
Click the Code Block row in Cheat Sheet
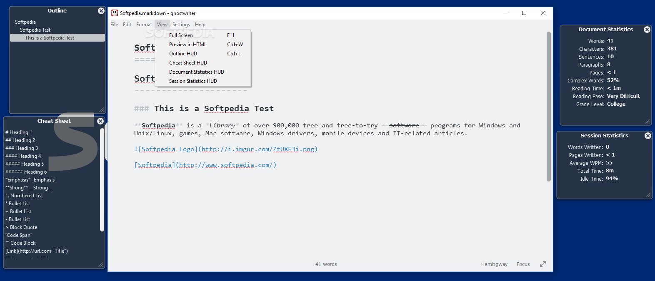(x=20, y=243)
